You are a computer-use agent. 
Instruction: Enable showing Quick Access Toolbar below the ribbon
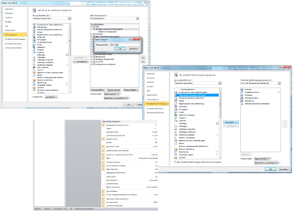[175, 162]
